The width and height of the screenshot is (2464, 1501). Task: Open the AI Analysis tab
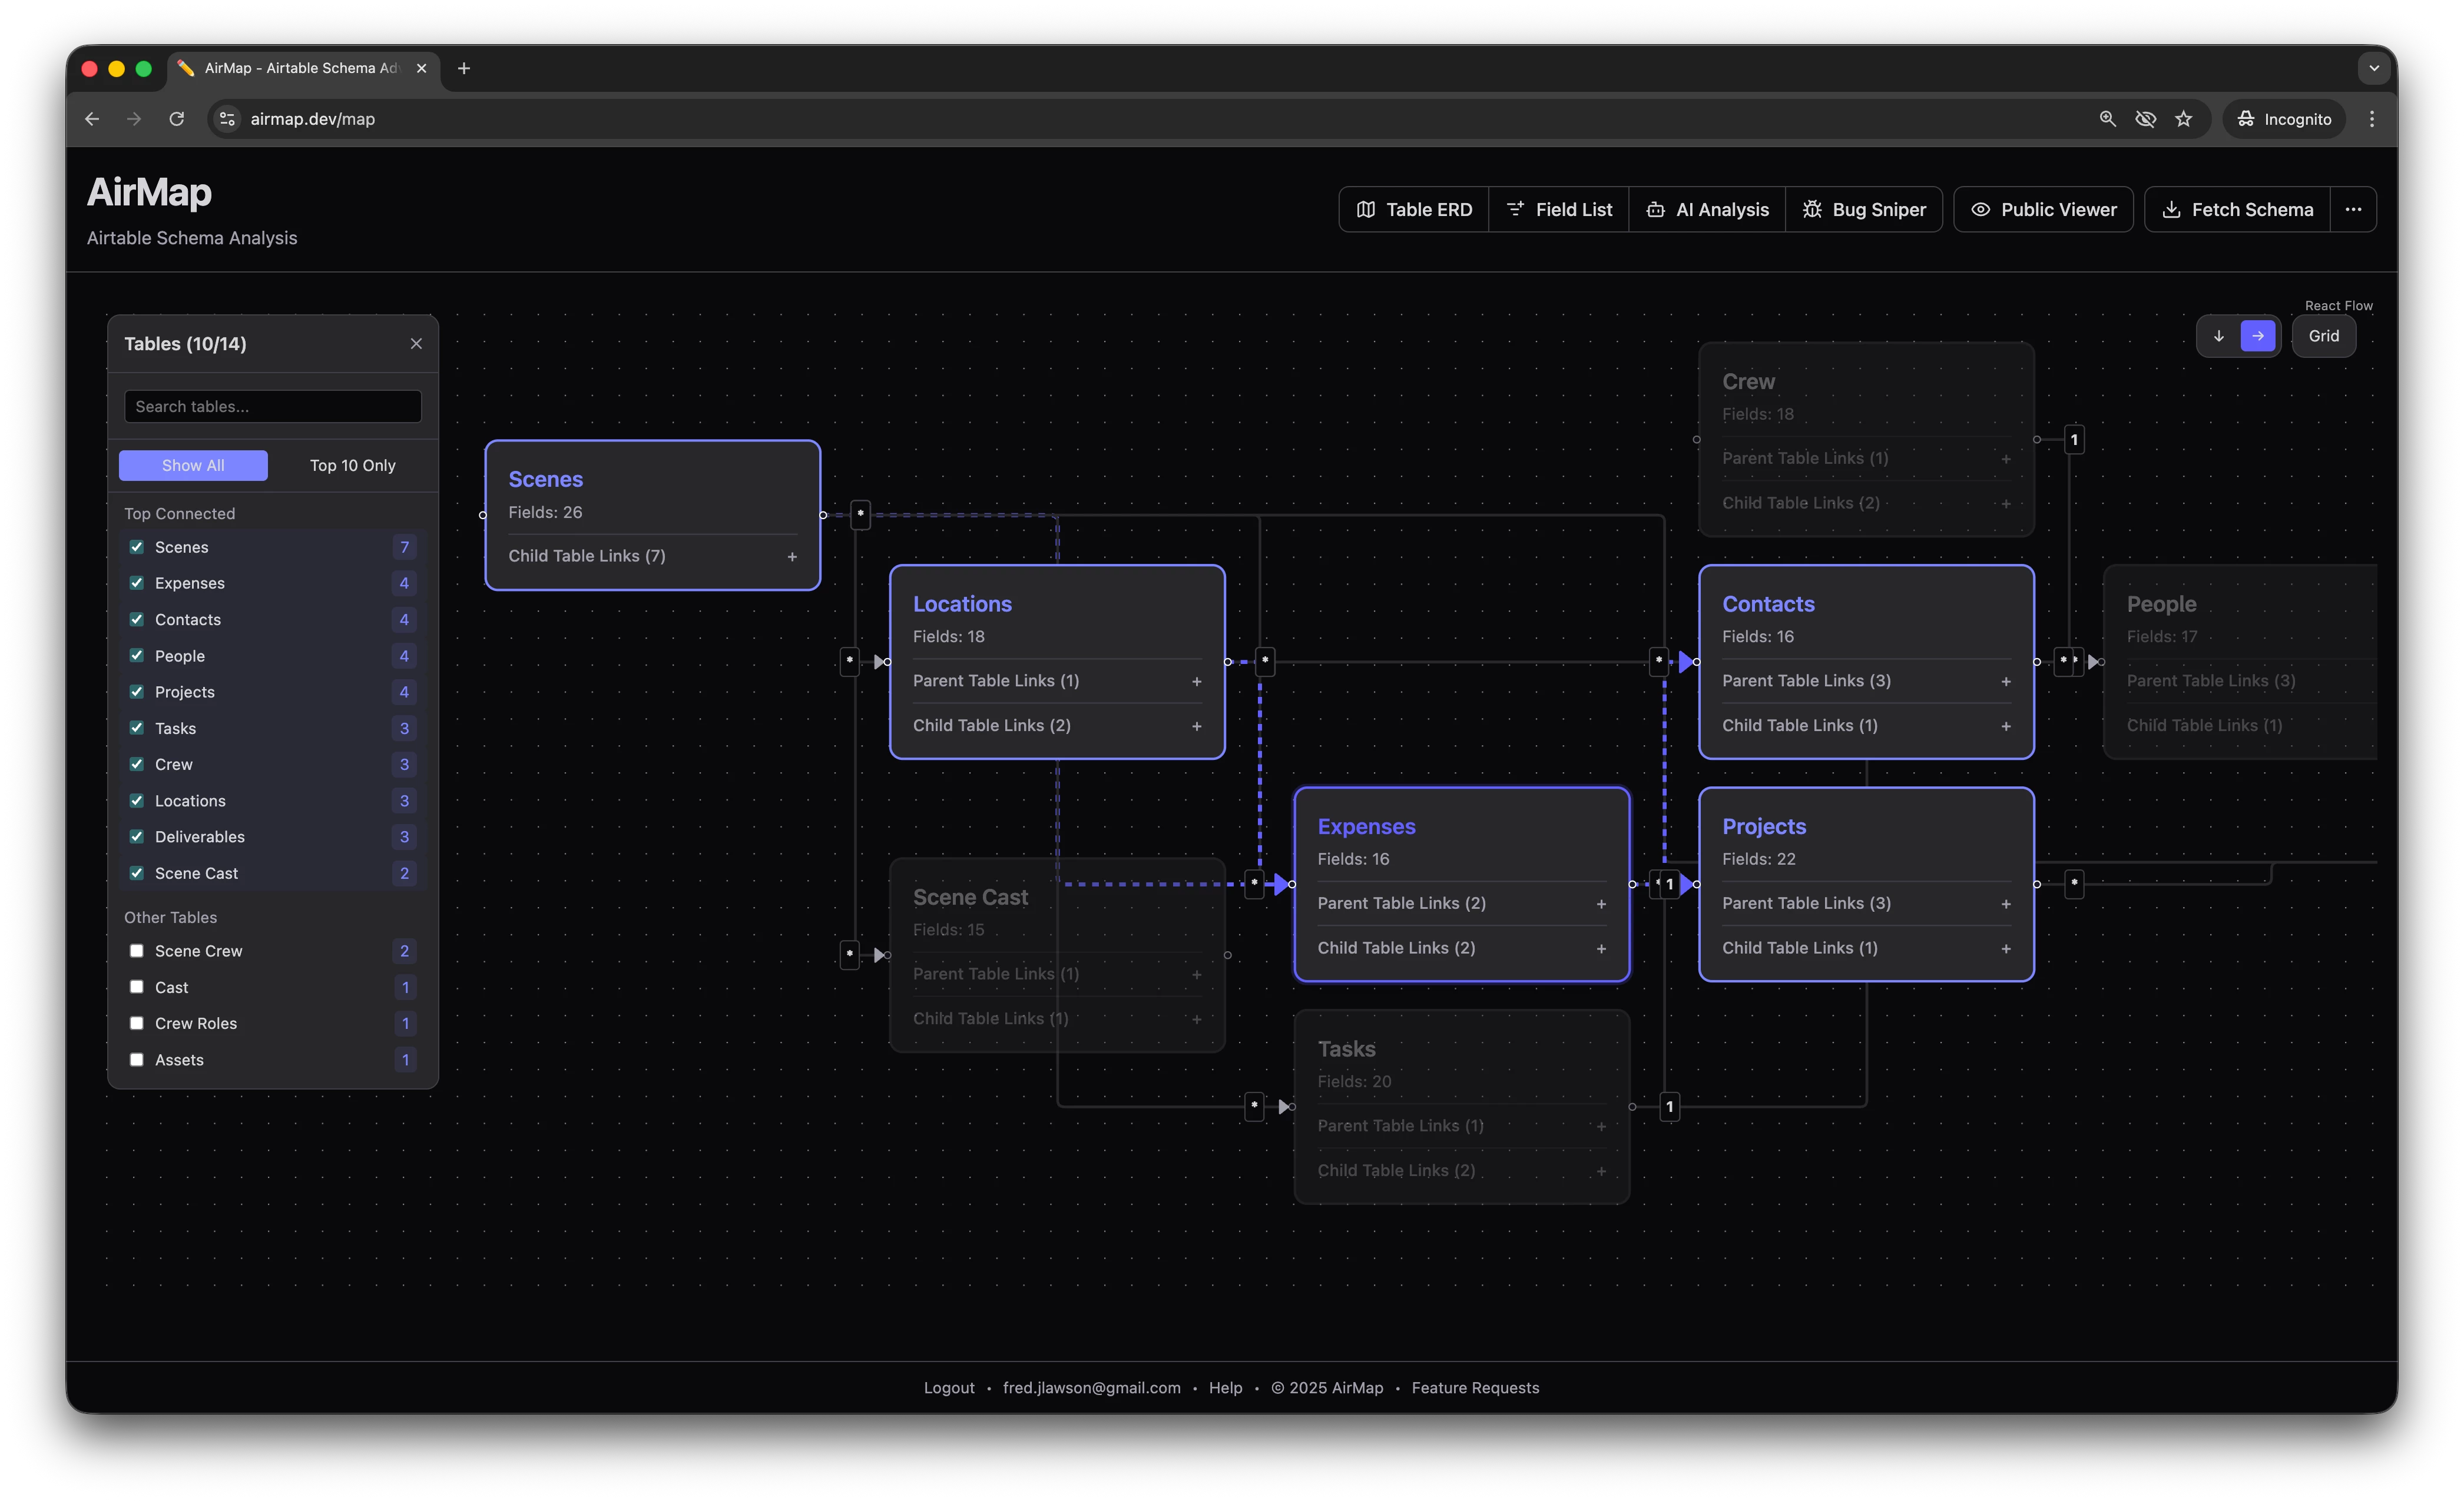tap(1707, 210)
